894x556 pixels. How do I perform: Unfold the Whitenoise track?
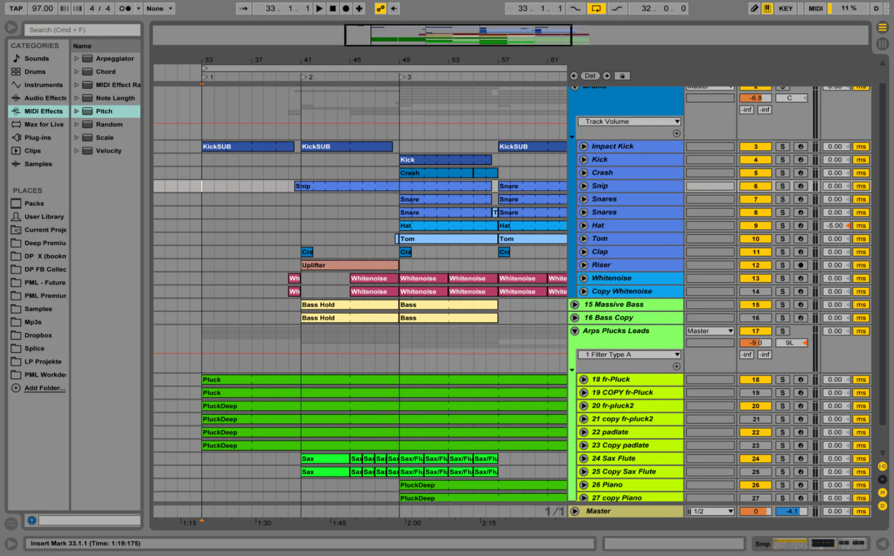tap(584, 278)
